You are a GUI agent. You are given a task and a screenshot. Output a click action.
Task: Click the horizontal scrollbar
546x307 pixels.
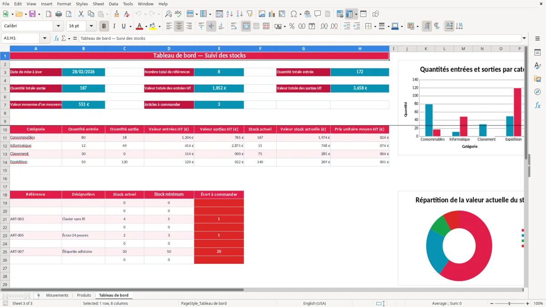[x=122, y=290]
